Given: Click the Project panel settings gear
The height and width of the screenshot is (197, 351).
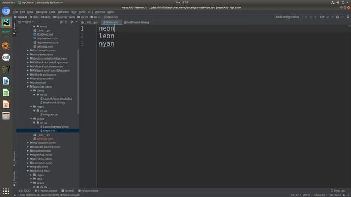Looking at the screenshot, I should pos(72,22).
